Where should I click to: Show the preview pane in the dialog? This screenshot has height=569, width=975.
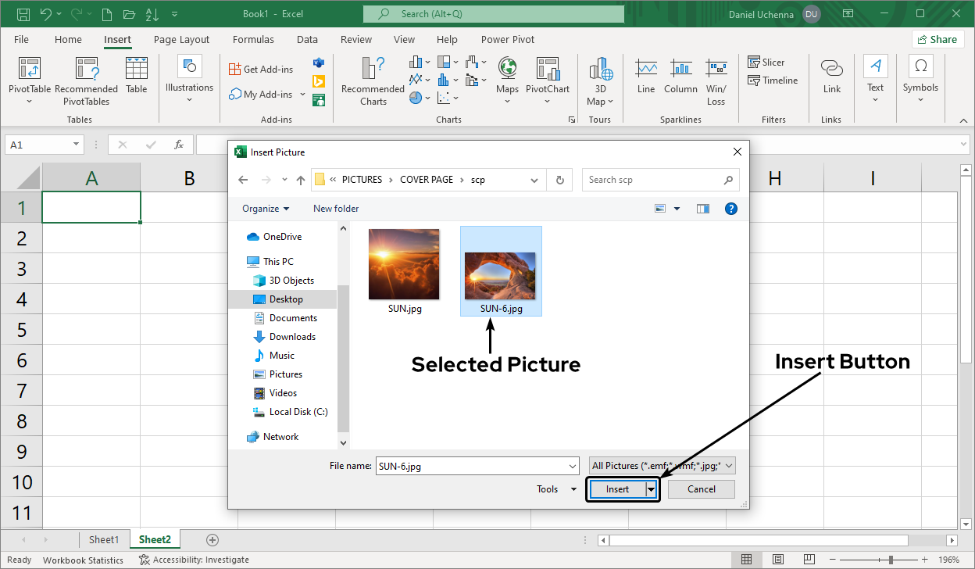point(702,209)
